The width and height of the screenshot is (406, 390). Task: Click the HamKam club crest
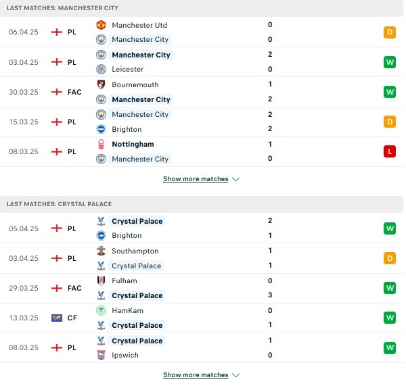pos(101,310)
